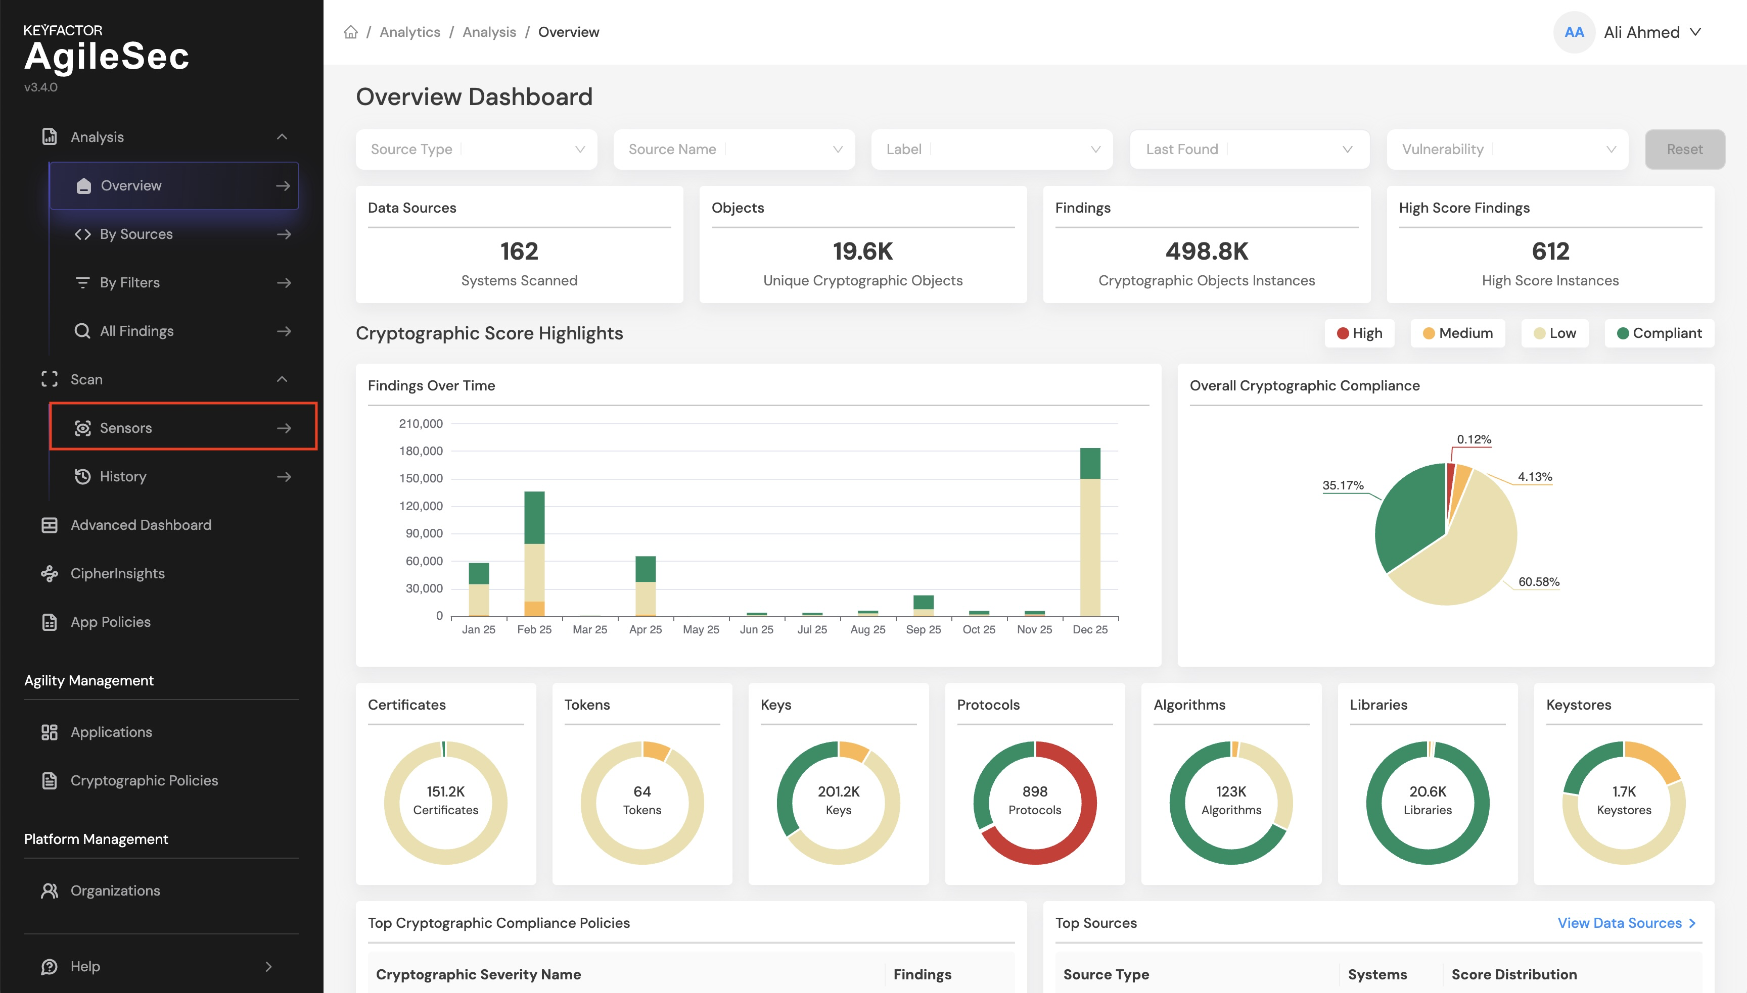The height and width of the screenshot is (993, 1747).
Task: Click the Organizations people icon
Action: (x=49, y=890)
